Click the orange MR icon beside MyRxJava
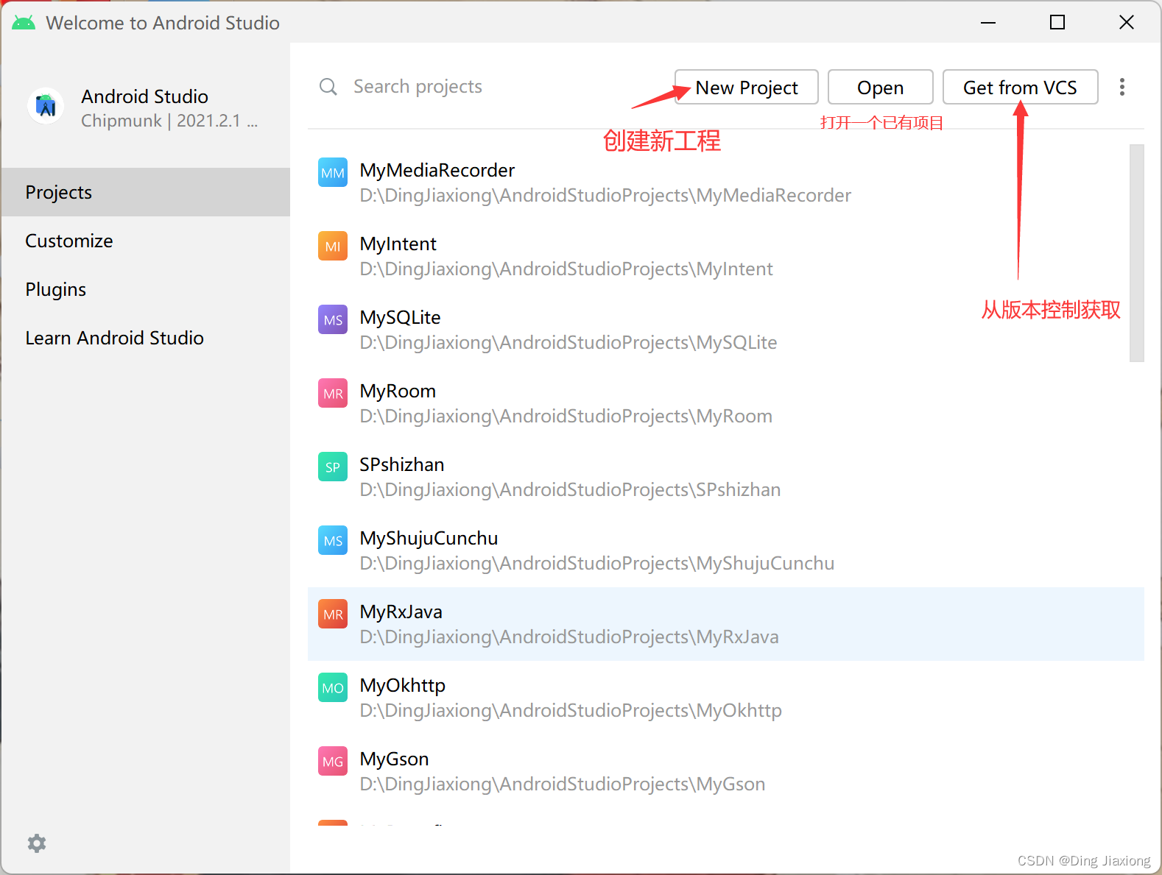 (333, 614)
